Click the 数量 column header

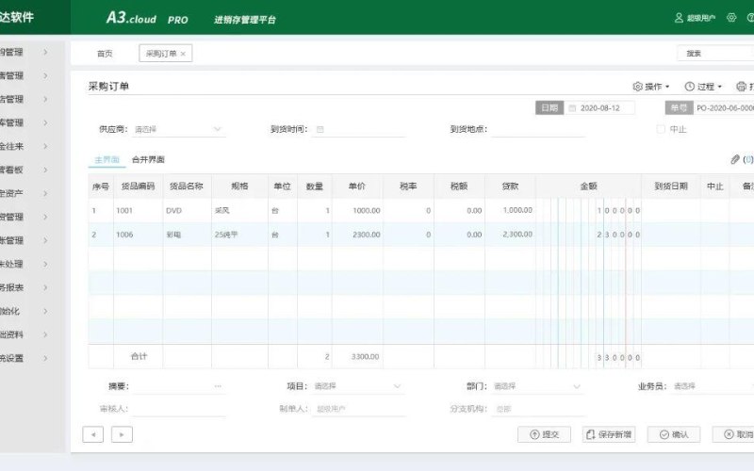315,187
